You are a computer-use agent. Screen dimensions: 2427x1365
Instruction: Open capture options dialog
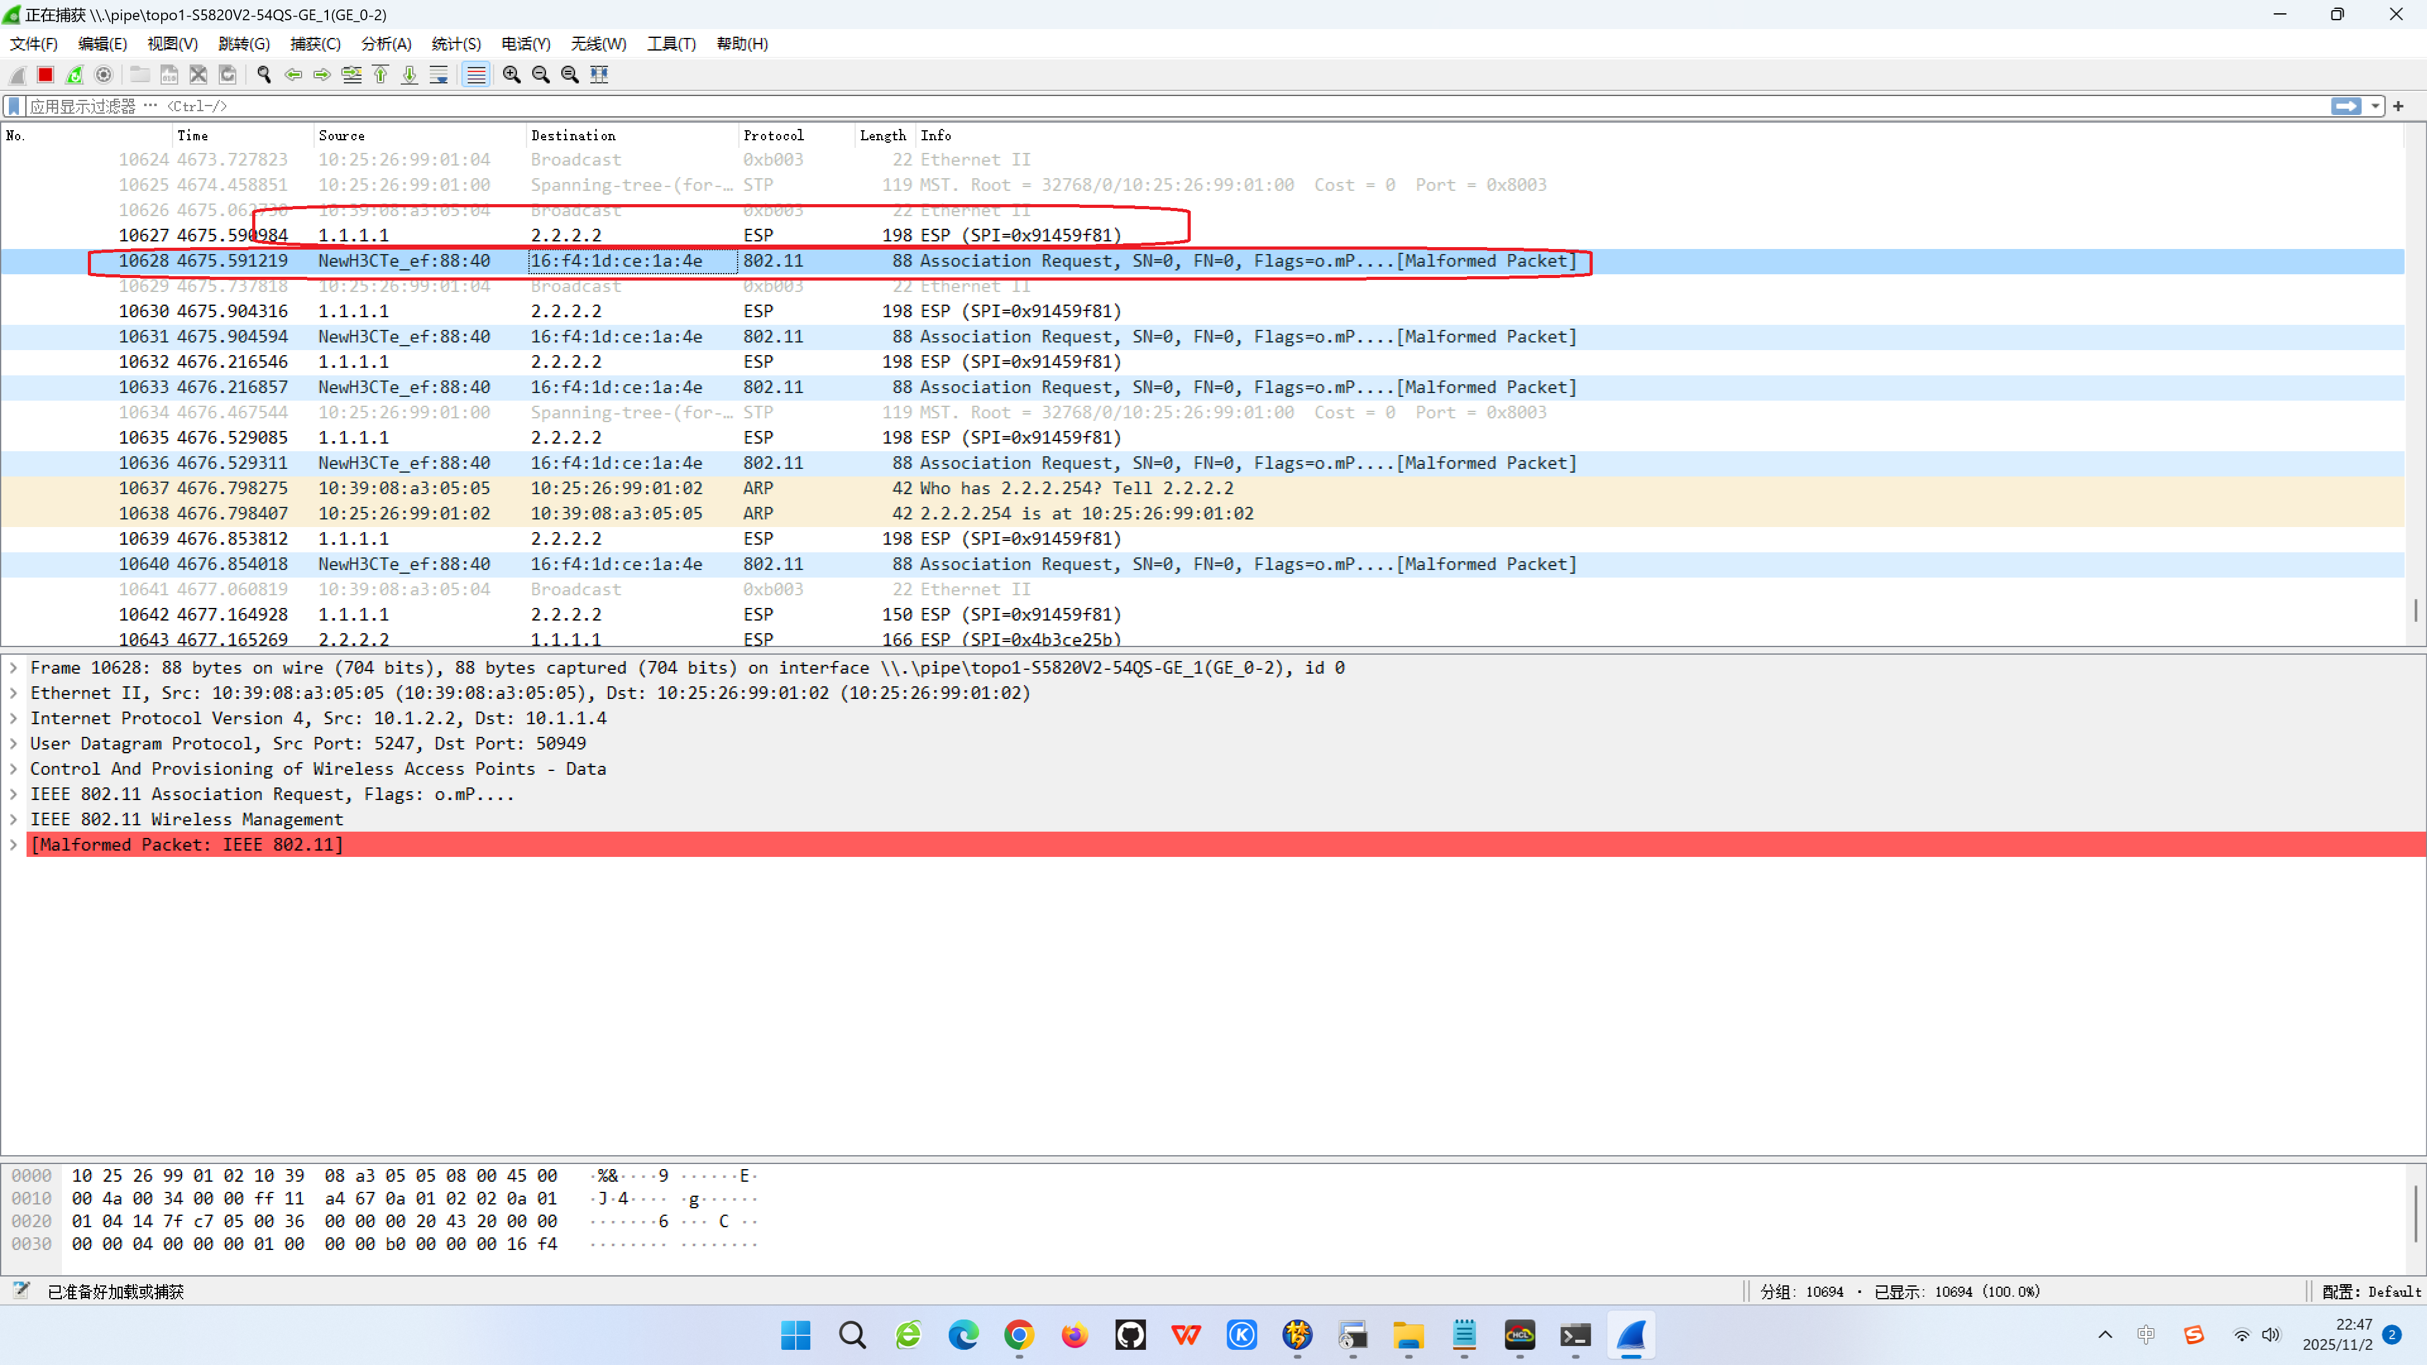104,75
